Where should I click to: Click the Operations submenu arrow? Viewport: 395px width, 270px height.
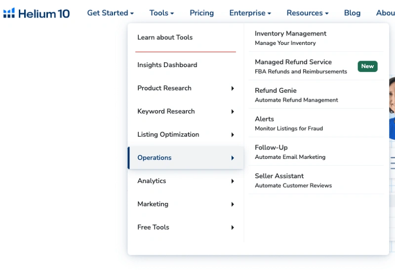click(x=233, y=158)
